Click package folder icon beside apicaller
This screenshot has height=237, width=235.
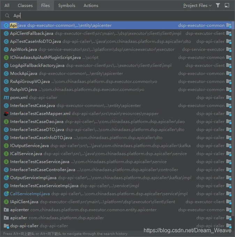(x=6, y=217)
